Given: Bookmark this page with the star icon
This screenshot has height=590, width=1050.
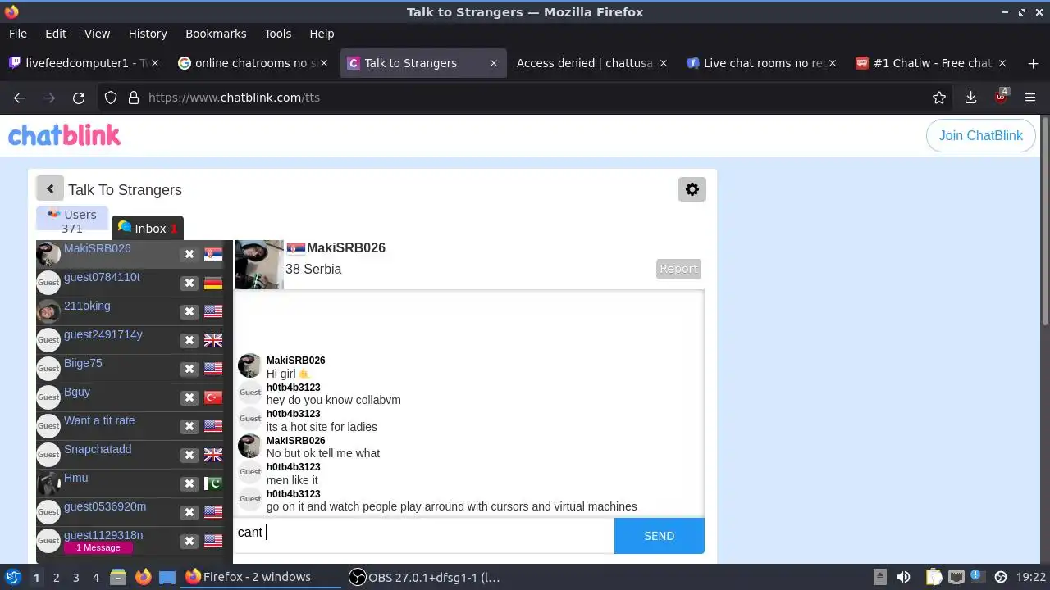Looking at the screenshot, I should click(x=939, y=98).
